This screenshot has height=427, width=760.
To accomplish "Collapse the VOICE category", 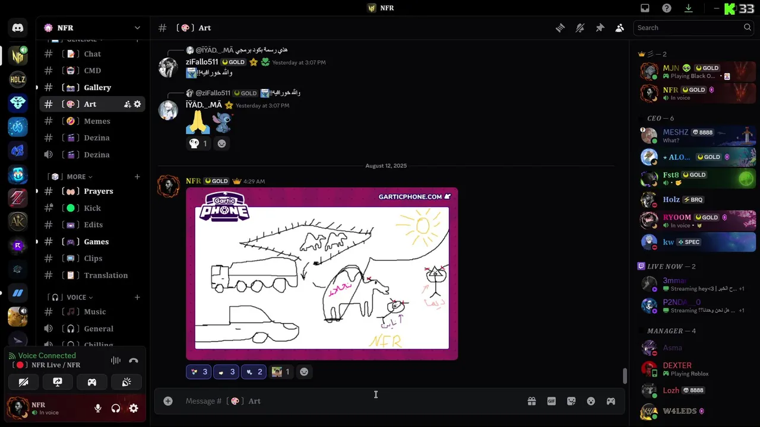I will point(80,297).
